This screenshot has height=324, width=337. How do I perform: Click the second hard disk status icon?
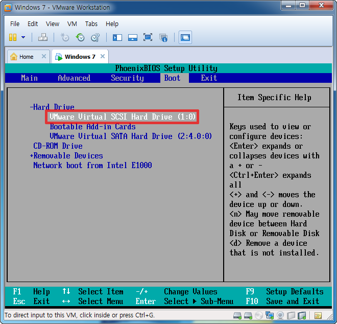tap(248, 316)
